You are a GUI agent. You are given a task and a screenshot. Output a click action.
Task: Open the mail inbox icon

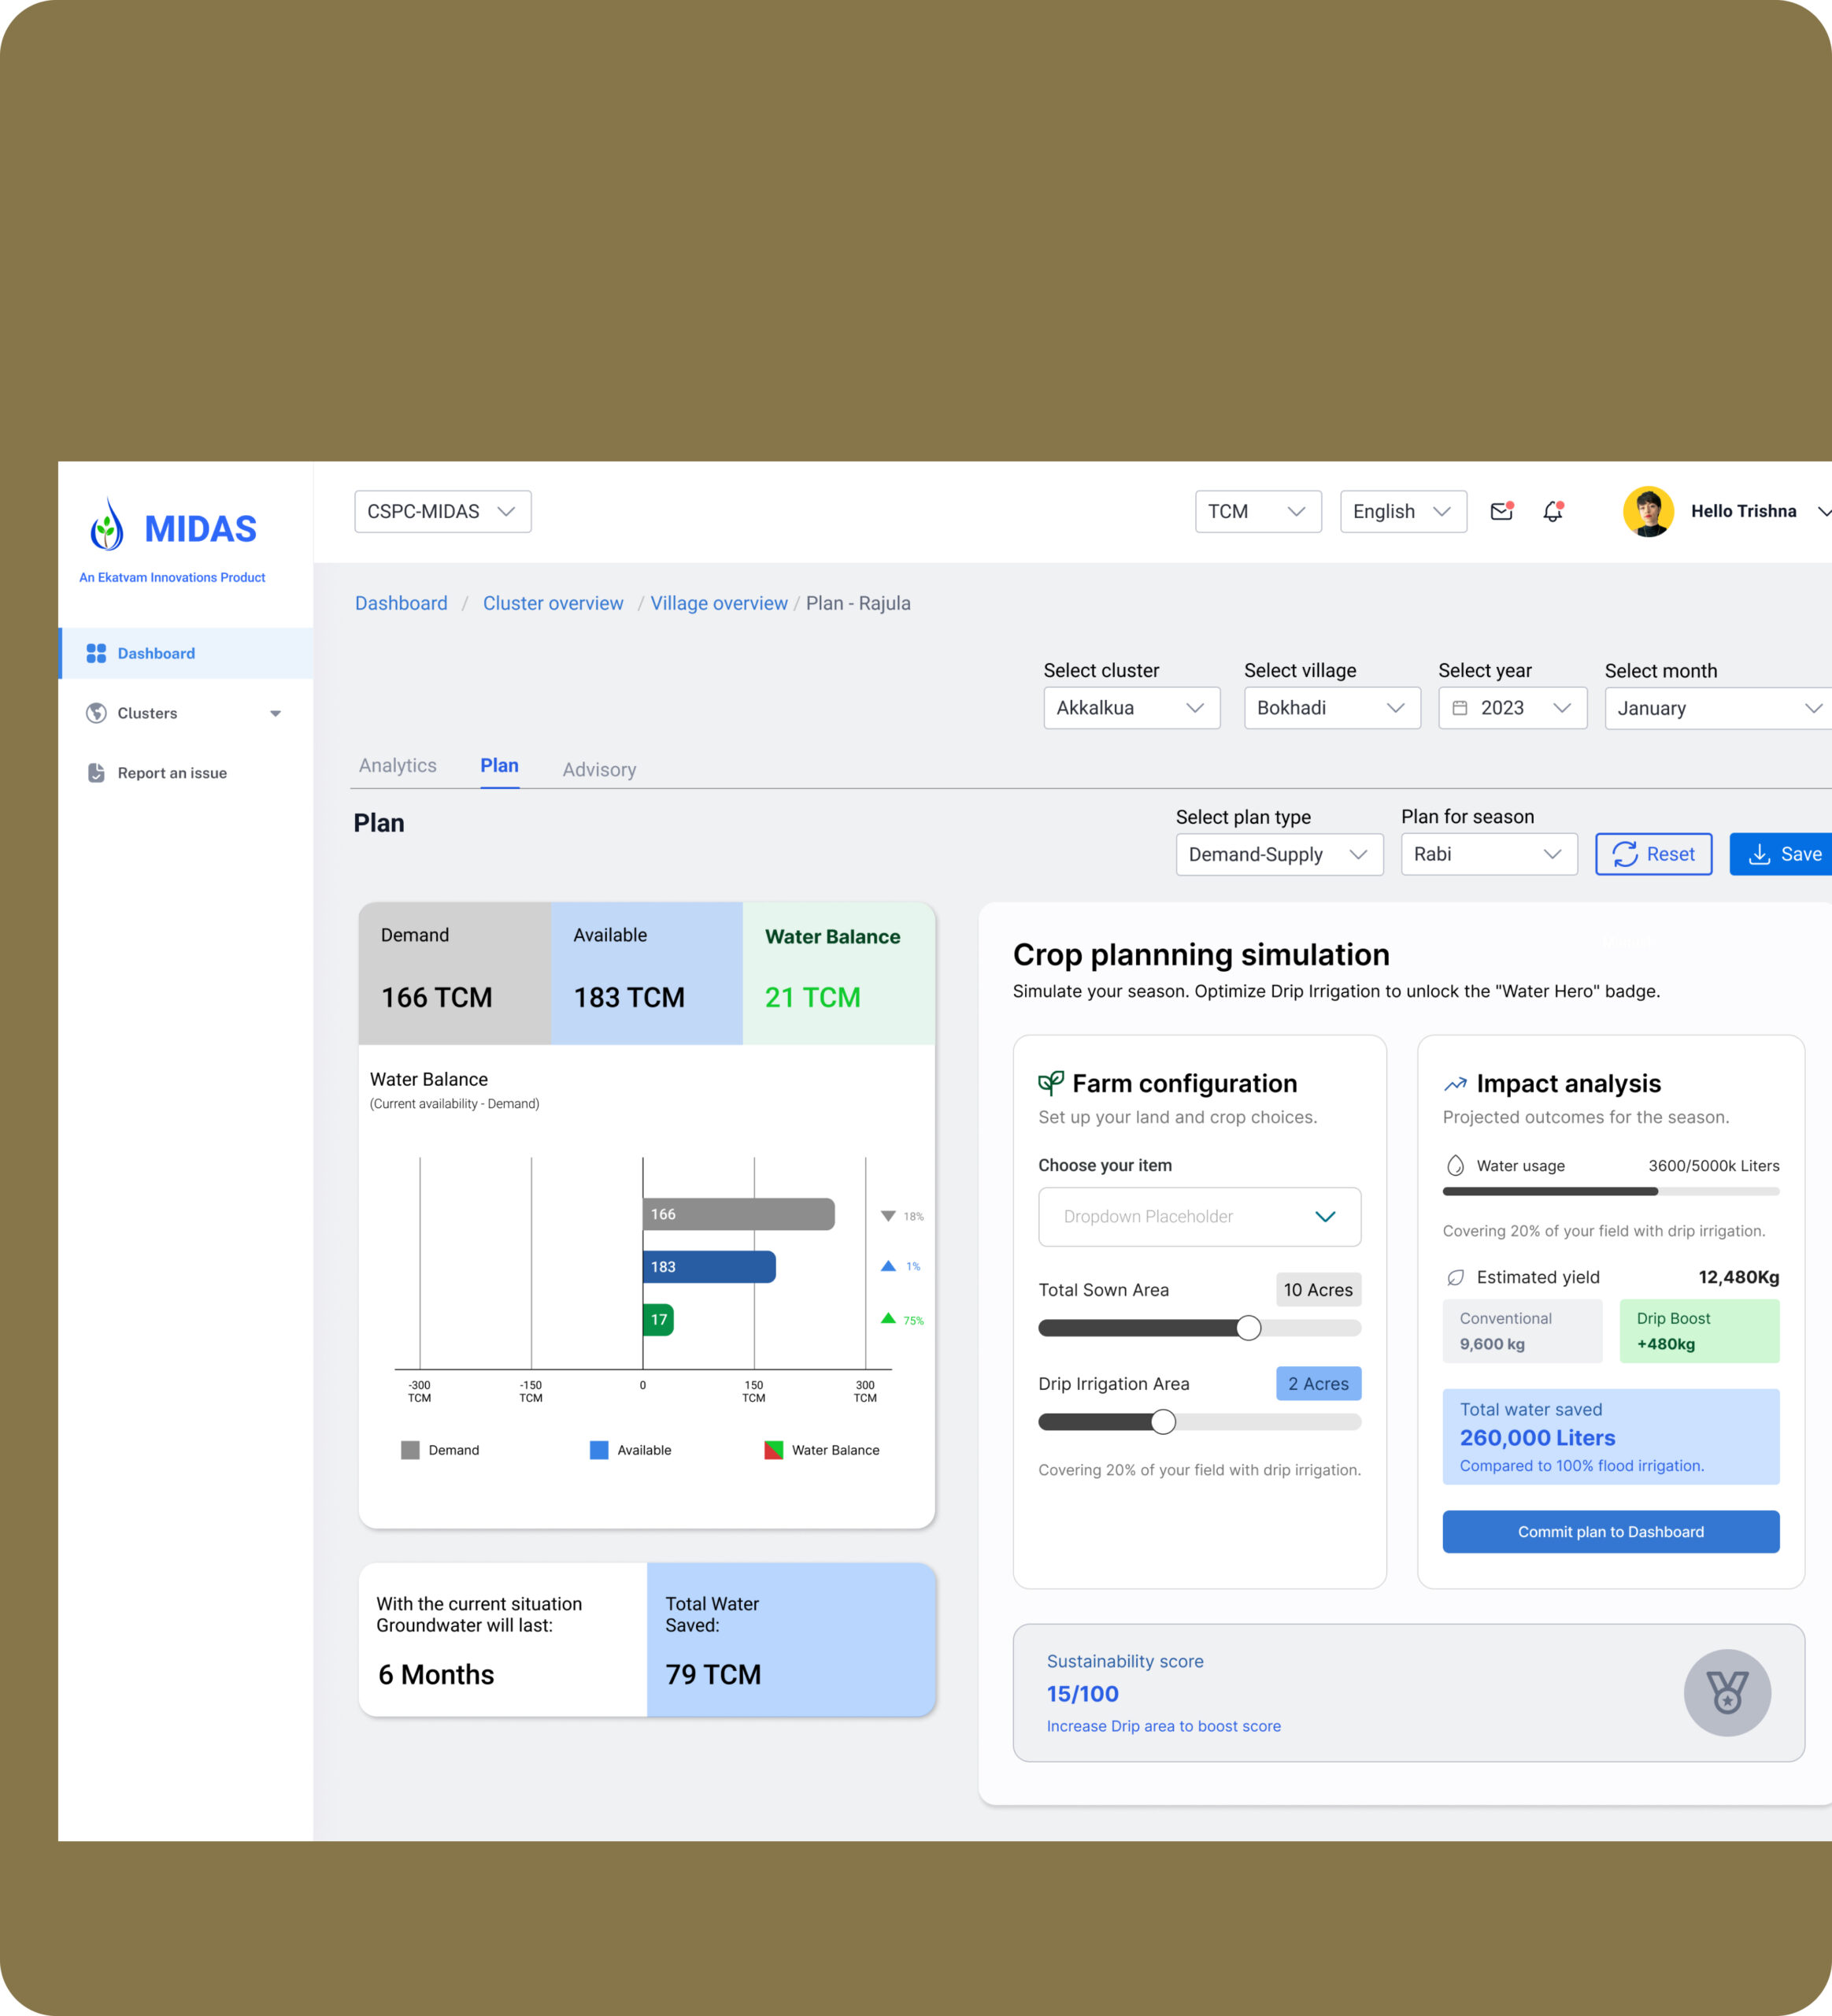pos(1501,511)
